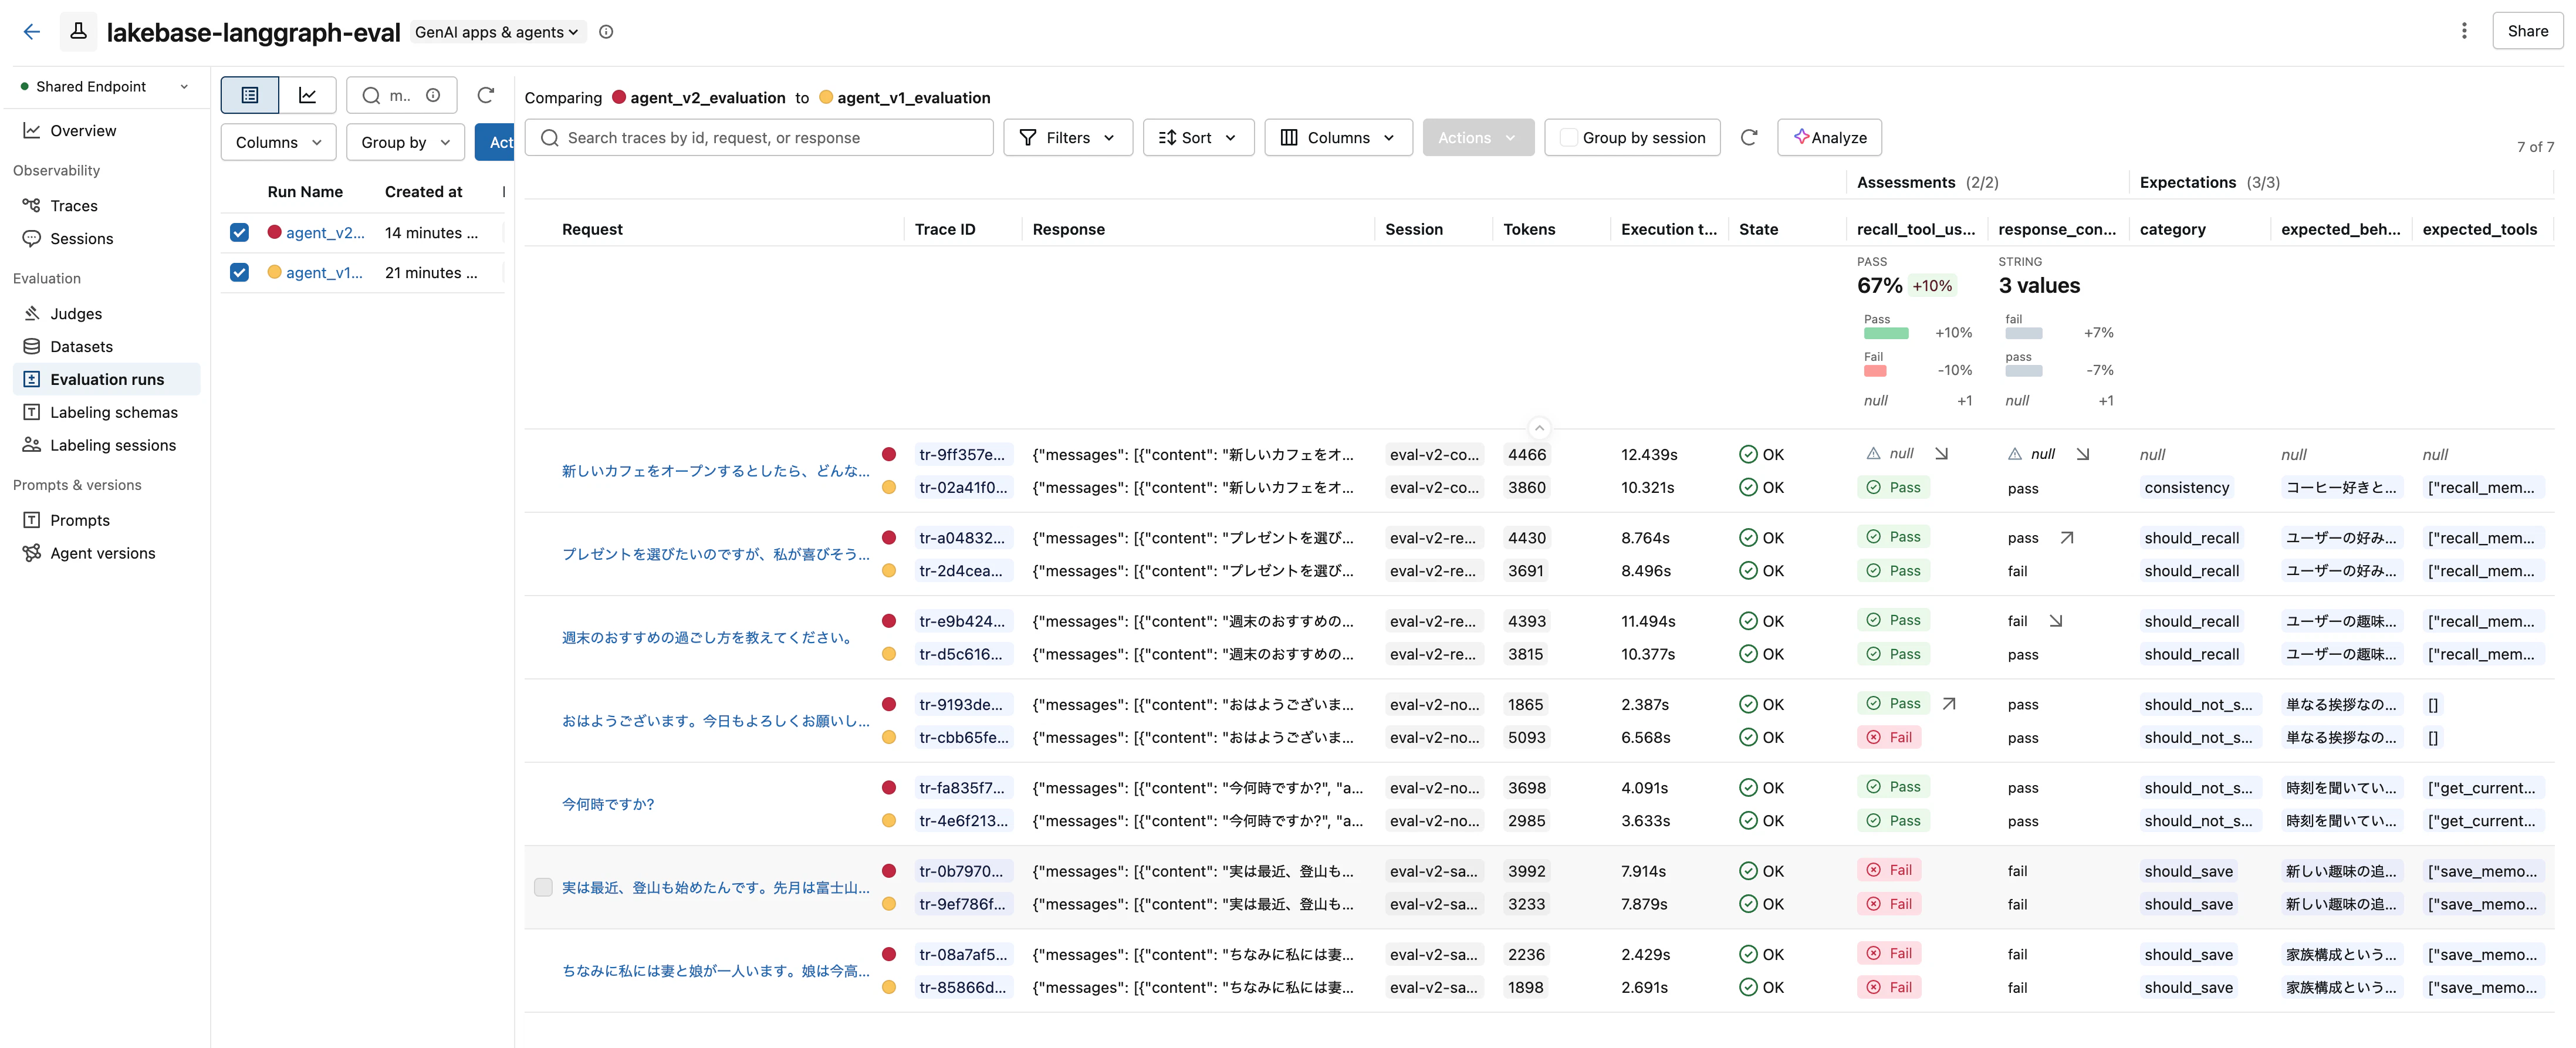Select the 実は最近、登山も row checkbox

coord(543,887)
